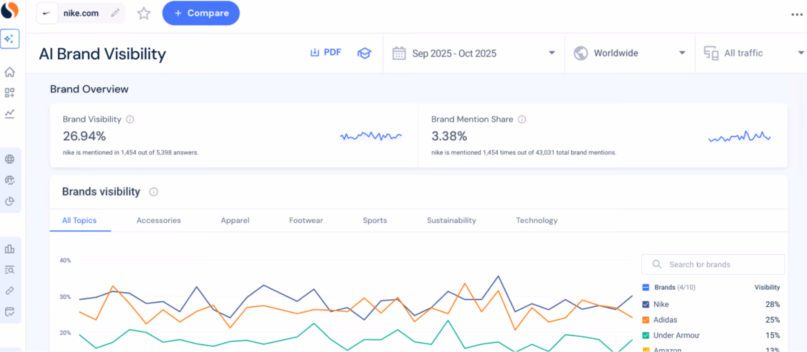Screen dimensions: 807x352
Task: Switch to the Sustainability tab
Action: [451, 221]
